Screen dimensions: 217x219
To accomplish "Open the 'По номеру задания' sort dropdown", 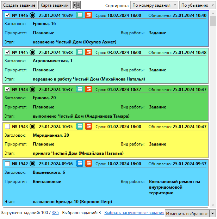I will tap(154, 5).
